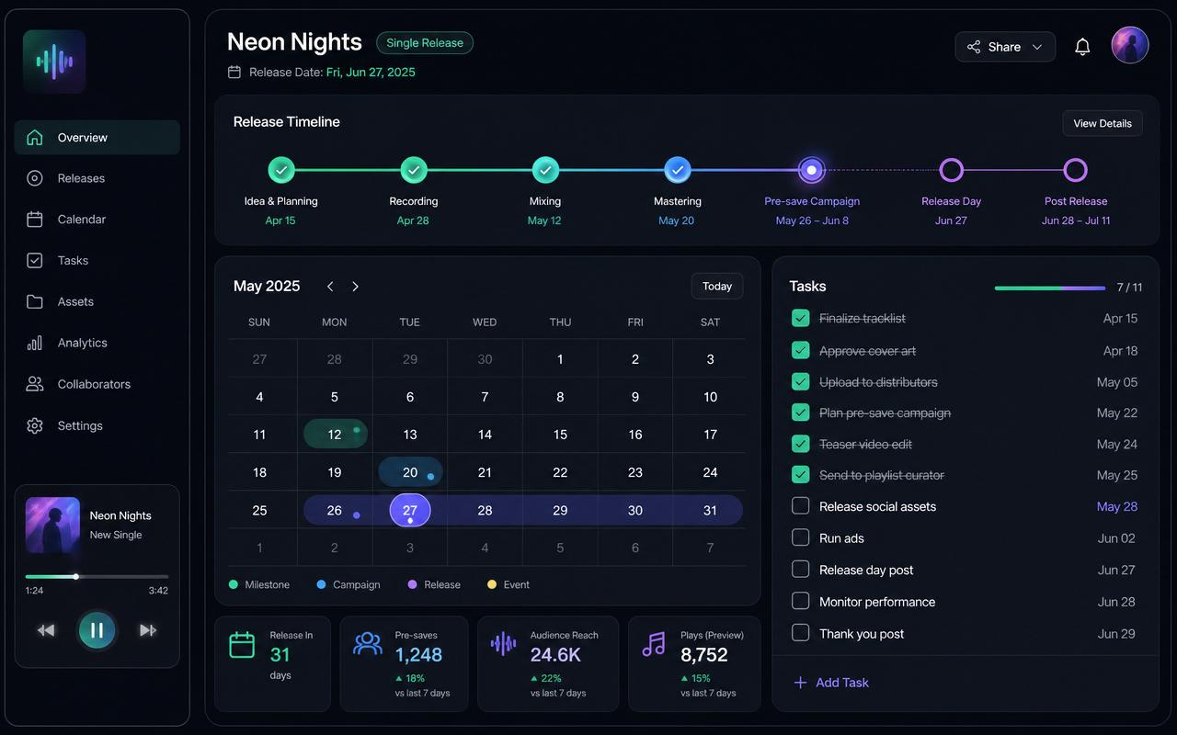Select the Recording timeline marker
The height and width of the screenshot is (735, 1177).
tap(414, 170)
